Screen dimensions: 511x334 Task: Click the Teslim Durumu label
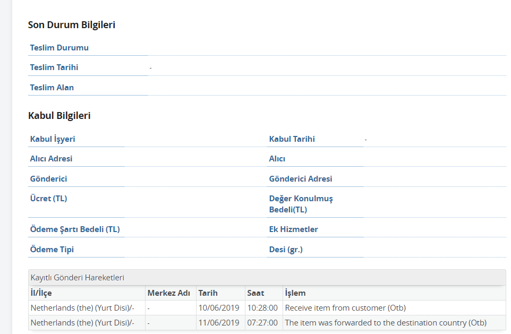pyautogui.click(x=59, y=48)
